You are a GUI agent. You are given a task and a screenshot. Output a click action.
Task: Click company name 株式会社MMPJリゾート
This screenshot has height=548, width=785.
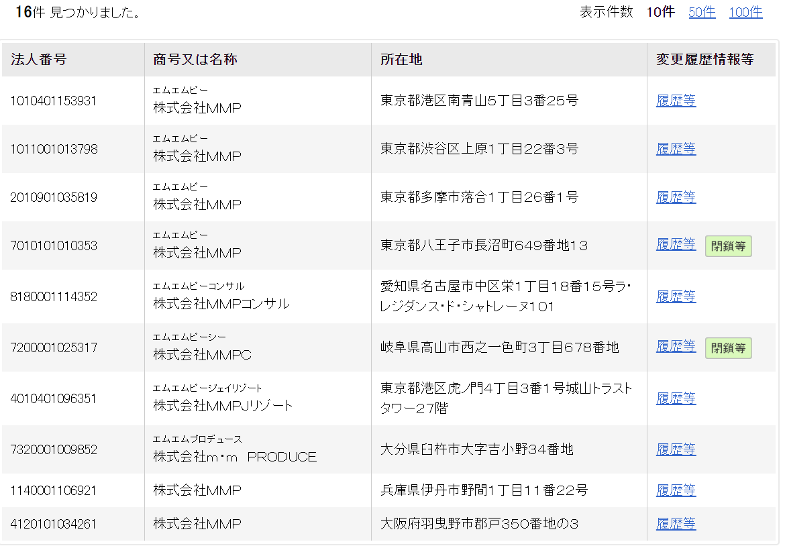coord(223,406)
